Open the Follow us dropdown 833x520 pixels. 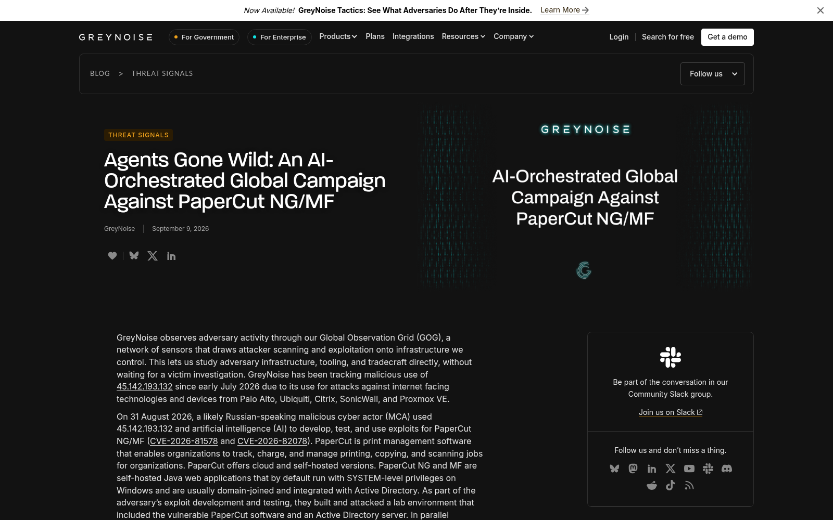click(x=713, y=74)
